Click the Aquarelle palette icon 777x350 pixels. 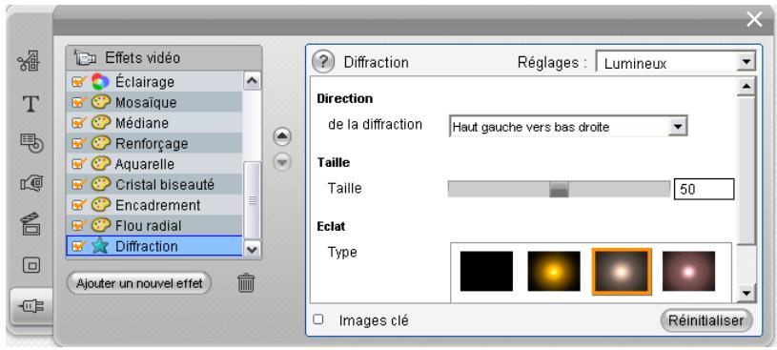click(101, 164)
